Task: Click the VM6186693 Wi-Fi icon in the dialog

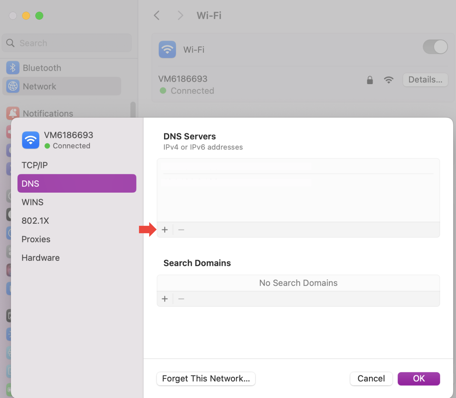Action: [30, 140]
